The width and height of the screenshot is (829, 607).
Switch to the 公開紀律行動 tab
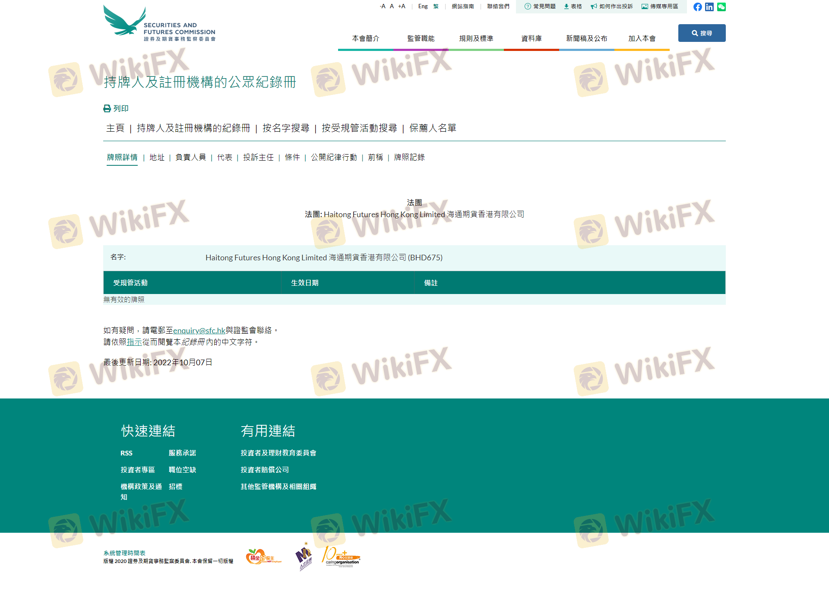[x=334, y=157]
